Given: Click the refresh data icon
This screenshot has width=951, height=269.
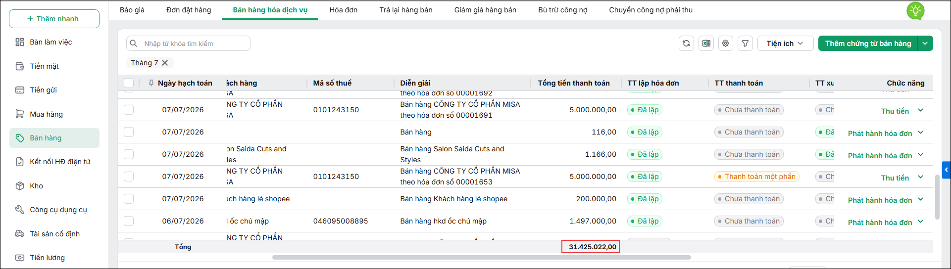Looking at the screenshot, I should click(686, 44).
